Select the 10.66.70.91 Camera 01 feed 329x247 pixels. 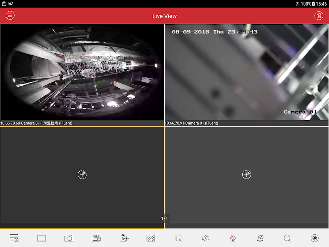coord(246,73)
